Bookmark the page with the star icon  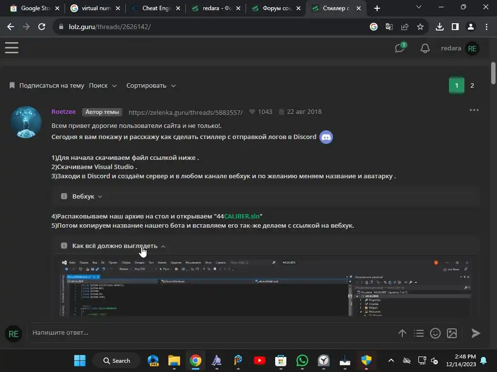(x=420, y=27)
